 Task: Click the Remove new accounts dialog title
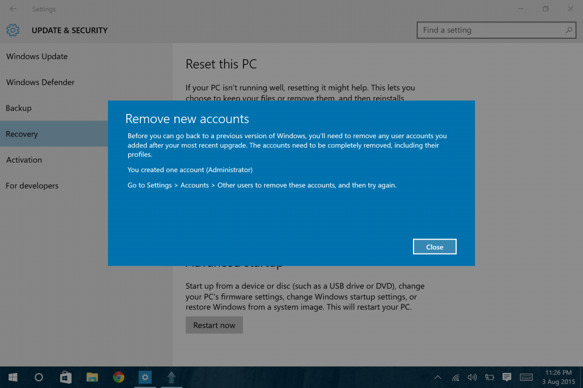coord(187,119)
